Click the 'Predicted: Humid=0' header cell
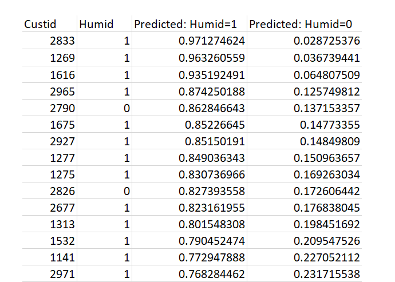The width and height of the screenshot is (395, 282). coord(305,24)
